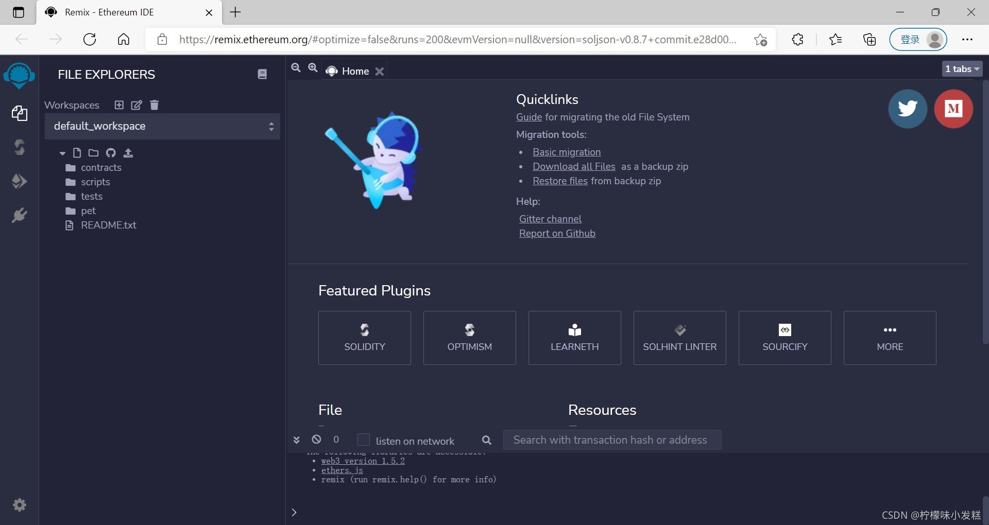Open the LearnEth featured plugin
Screen dimensions: 989x525
(575, 338)
